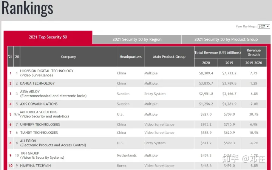Screen dimensions: 272x170
Task: Select the Assa Abloy company row
Action: pos(30,92)
